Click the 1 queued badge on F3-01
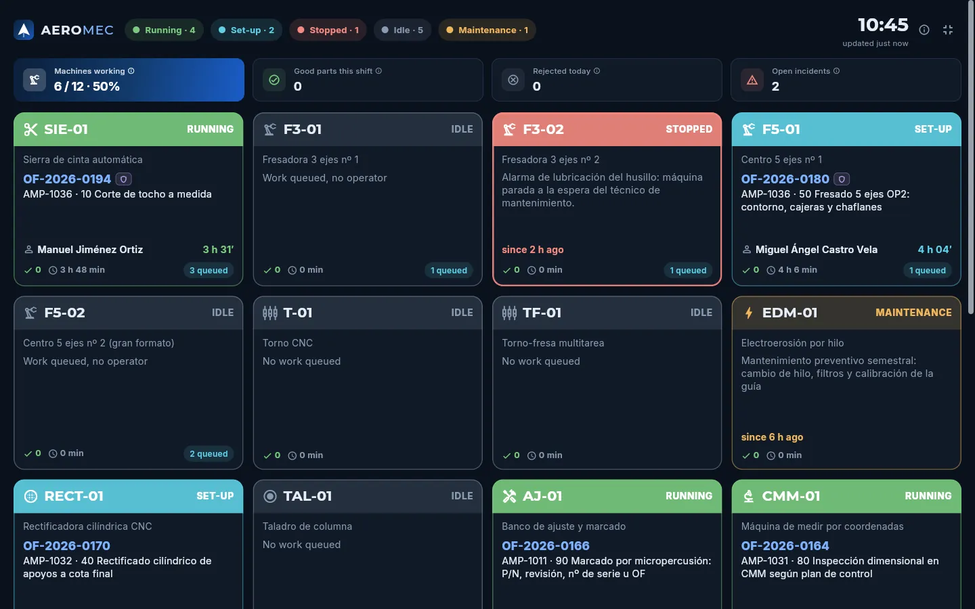 click(x=449, y=271)
